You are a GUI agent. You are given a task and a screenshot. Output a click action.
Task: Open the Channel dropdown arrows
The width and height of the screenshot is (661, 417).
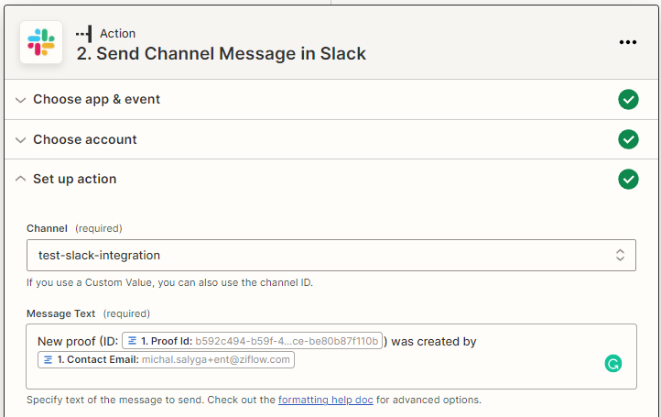pos(620,255)
